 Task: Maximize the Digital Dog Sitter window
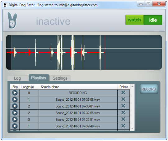point(148,4)
